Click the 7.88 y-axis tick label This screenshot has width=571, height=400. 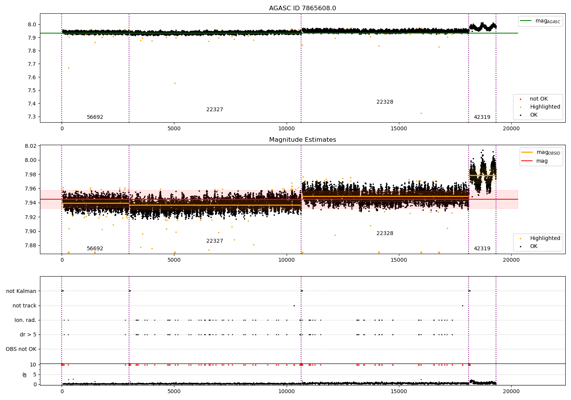[x=30, y=245]
